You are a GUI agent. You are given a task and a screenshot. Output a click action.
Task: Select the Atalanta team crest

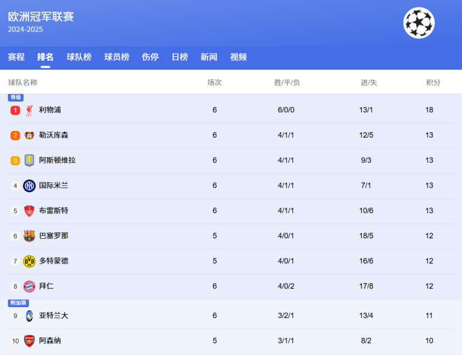[x=30, y=315]
